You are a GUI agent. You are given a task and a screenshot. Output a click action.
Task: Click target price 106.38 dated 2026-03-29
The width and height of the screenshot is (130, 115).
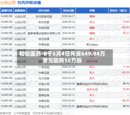coord(125,72)
